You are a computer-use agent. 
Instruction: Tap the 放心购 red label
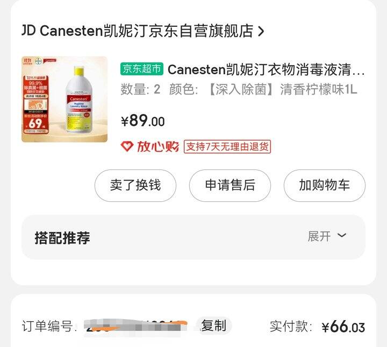click(158, 147)
